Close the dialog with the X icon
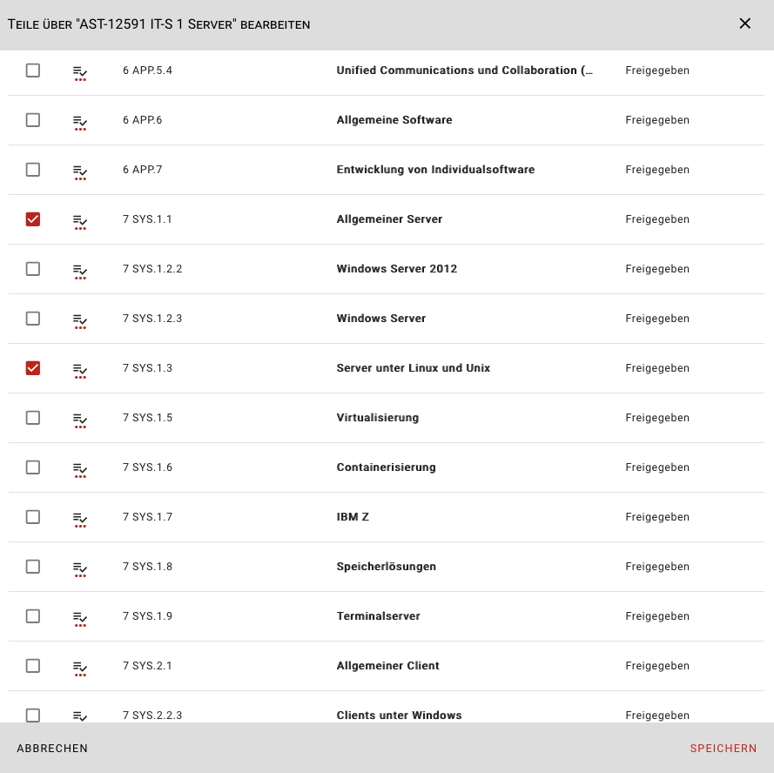This screenshot has height=773, width=774. pos(744,24)
